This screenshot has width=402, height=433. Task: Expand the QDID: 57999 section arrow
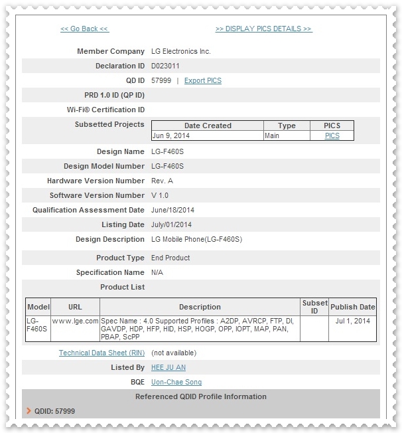tap(29, 411)
